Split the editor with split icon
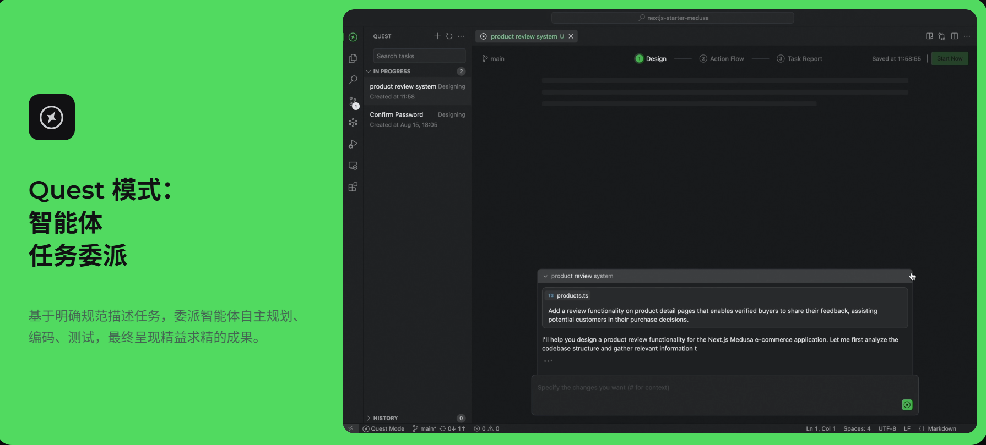The height and width of the screenshot is (445, 986). 955,36
